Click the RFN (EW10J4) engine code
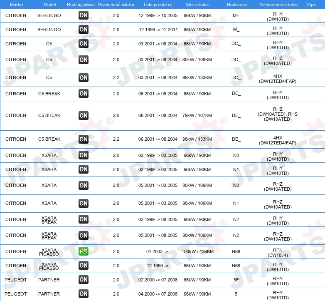This screenshot has height=301, width=325. [x=278, y=253]
